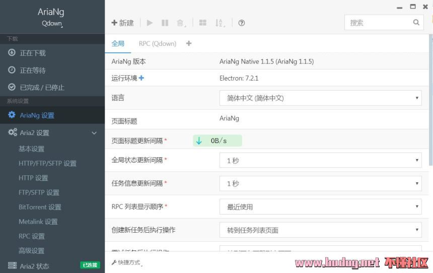Click the magnifier search icon
The height and width of the screenshot is (273, 433).
pyautogui.click(x=416, y=22)
